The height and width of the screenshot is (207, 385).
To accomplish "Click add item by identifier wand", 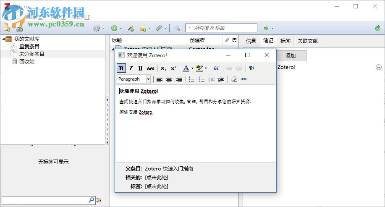I will [130, 28].
